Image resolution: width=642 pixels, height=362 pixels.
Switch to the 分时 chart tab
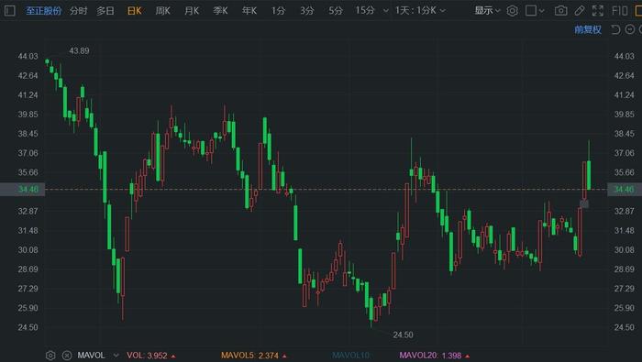click(78, 11)
